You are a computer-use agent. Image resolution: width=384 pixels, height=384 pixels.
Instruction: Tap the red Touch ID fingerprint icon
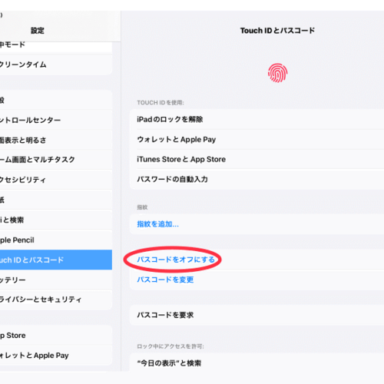pos(277,73)
